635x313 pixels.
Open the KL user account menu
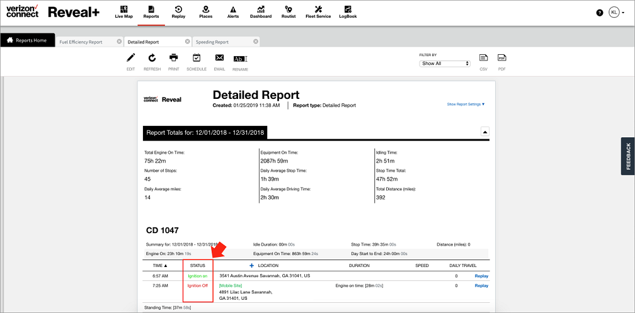point(616,13)
